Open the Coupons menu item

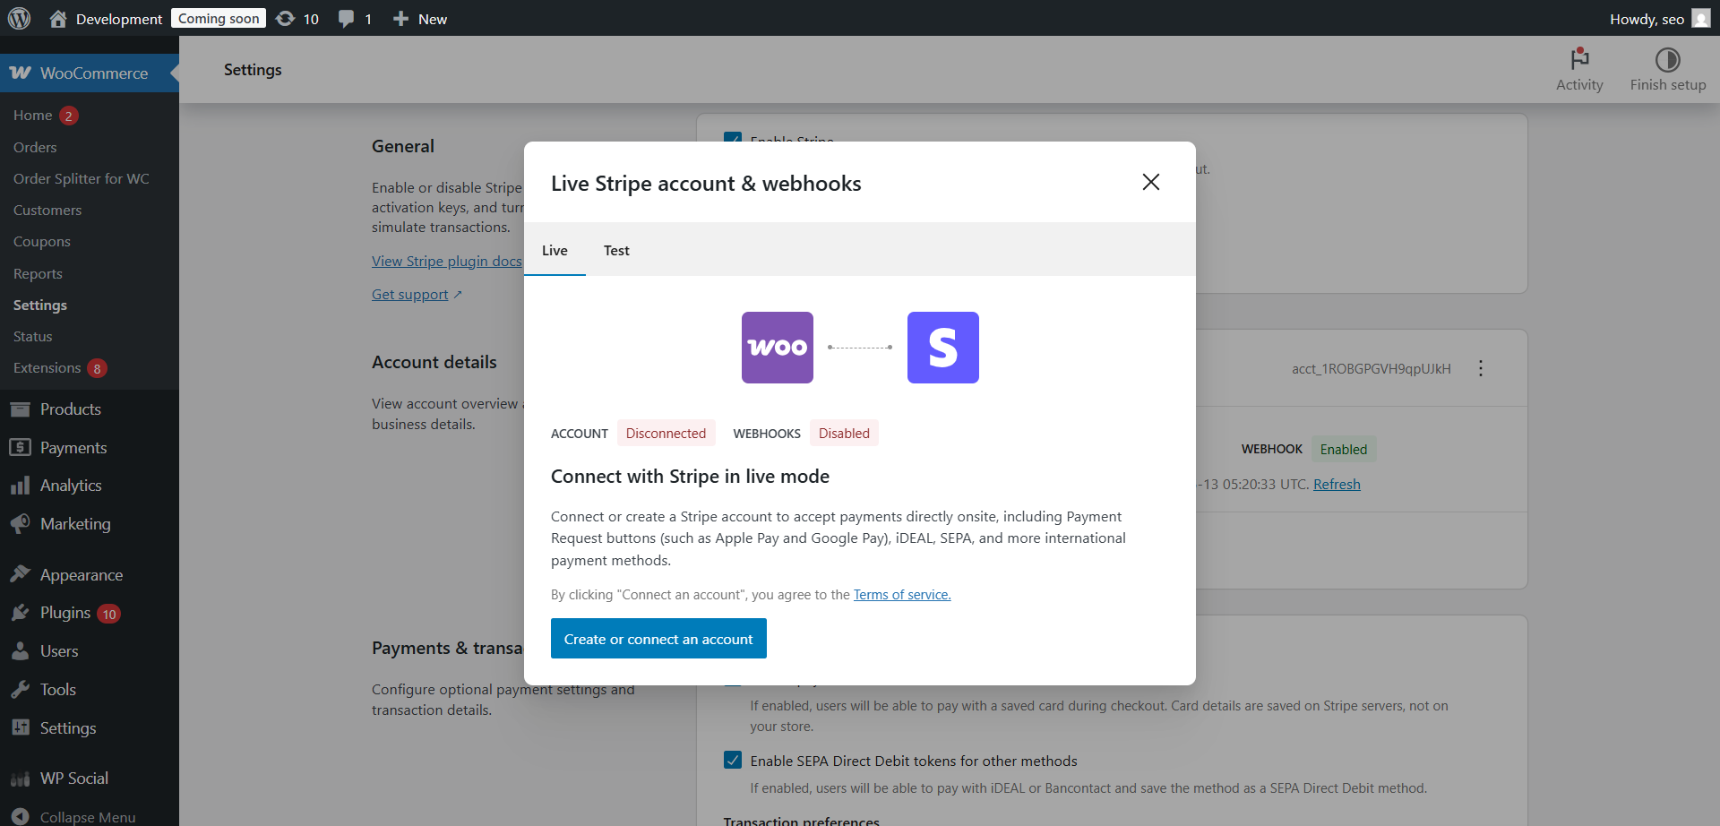pyautogui.click(x=42, y=242)
